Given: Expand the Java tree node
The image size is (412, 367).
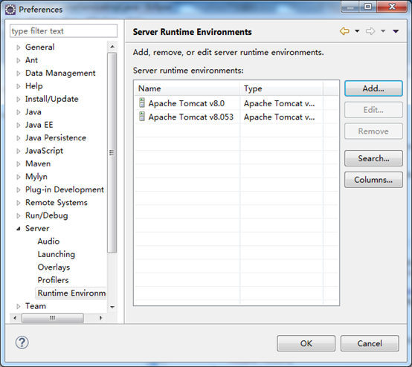Looking at the screenshot, I should point(18,112).
